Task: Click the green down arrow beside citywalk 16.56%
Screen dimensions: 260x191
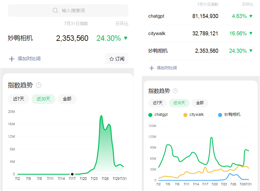Action: click(251, 33)
